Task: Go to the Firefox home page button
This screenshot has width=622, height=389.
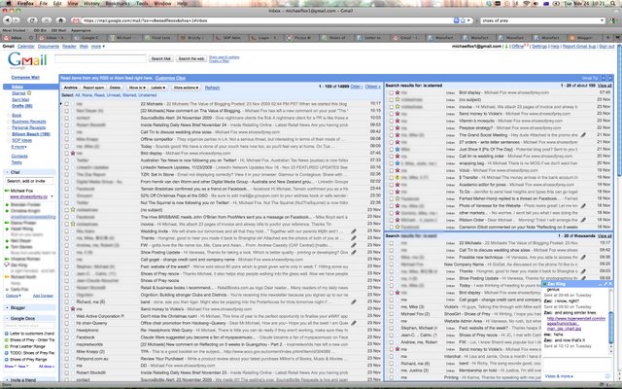Action: (x=60, y=20)
